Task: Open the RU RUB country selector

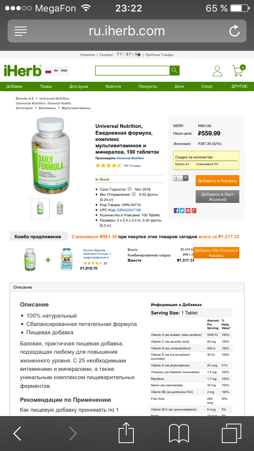Action: (56, 71)
